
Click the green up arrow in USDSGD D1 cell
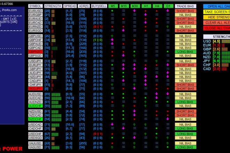coord(168,138)
